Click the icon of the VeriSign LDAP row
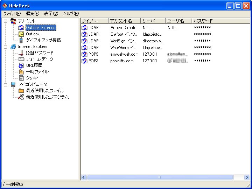Screen dimensions: 252x189 pos(84,41)
